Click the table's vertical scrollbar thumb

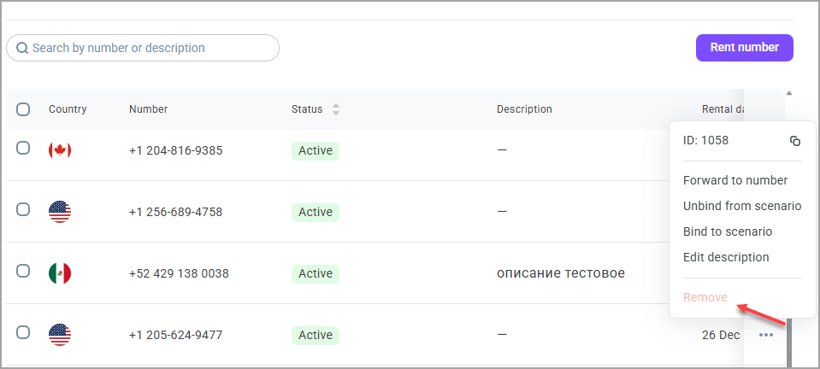788,342
